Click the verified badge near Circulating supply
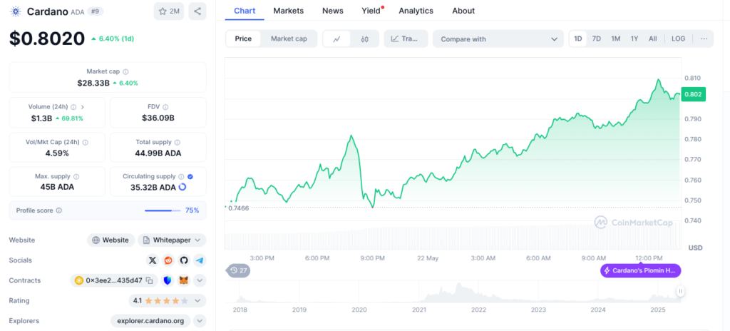 (190, 177)
